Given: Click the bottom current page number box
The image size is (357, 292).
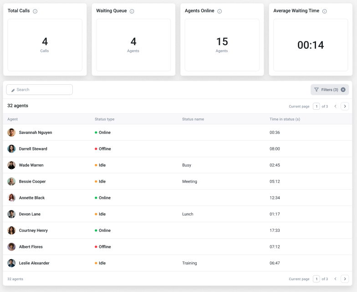Looking at the screenshot, I should (x=316, y=279).
